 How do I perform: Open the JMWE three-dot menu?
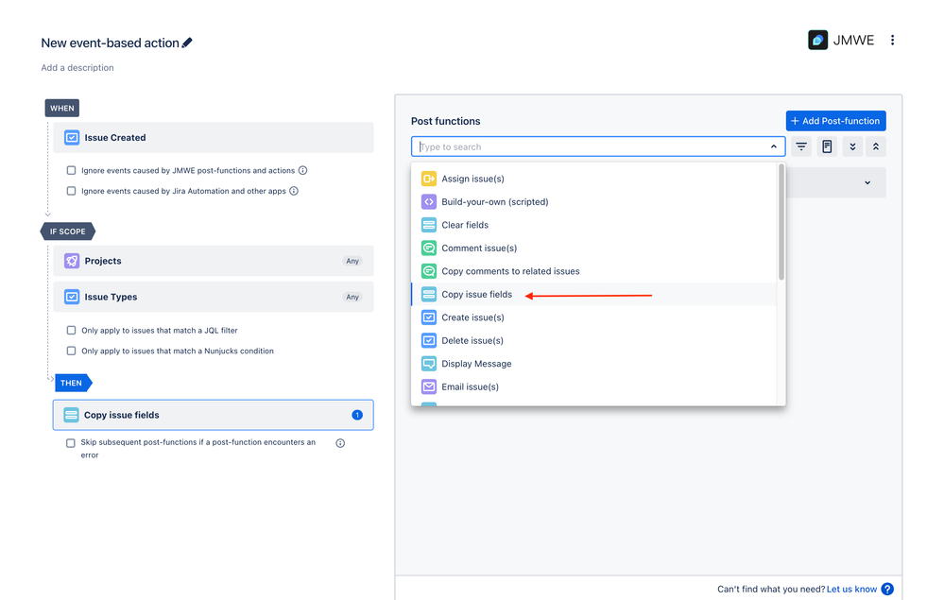click(x=892, y=41)
